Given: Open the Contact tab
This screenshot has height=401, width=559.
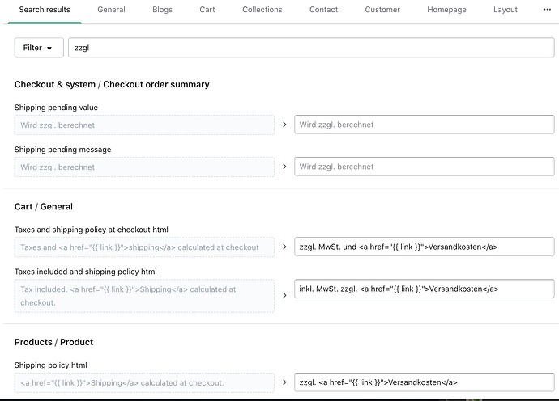Looking at the screenshot, I should [323, 10].
